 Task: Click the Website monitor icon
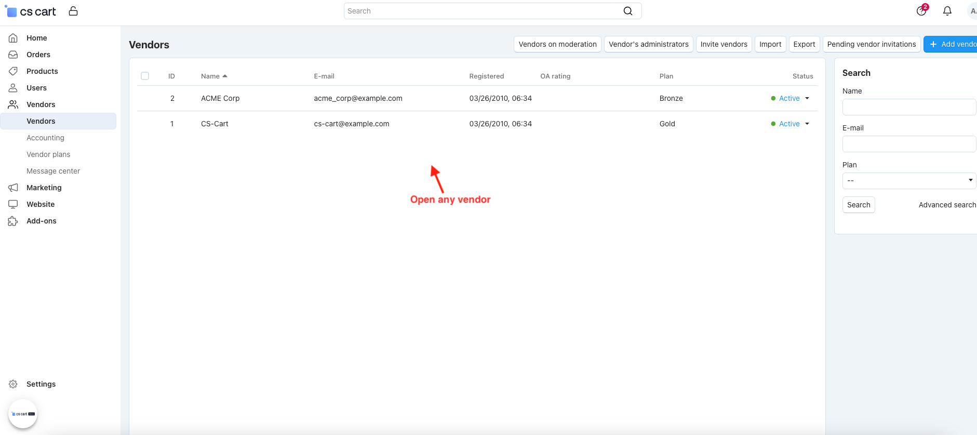click(x=13, y=204)
